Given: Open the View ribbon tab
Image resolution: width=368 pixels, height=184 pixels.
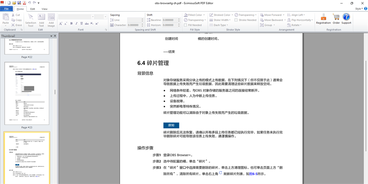Looking at the screenshot, I should [x=44, y=8].
